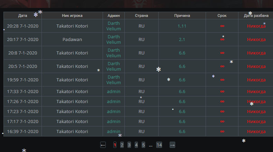Screen dimensions: 273x152
Task: Open Takatori Kotori in the 20:28 row
Action: pos(72,26)
